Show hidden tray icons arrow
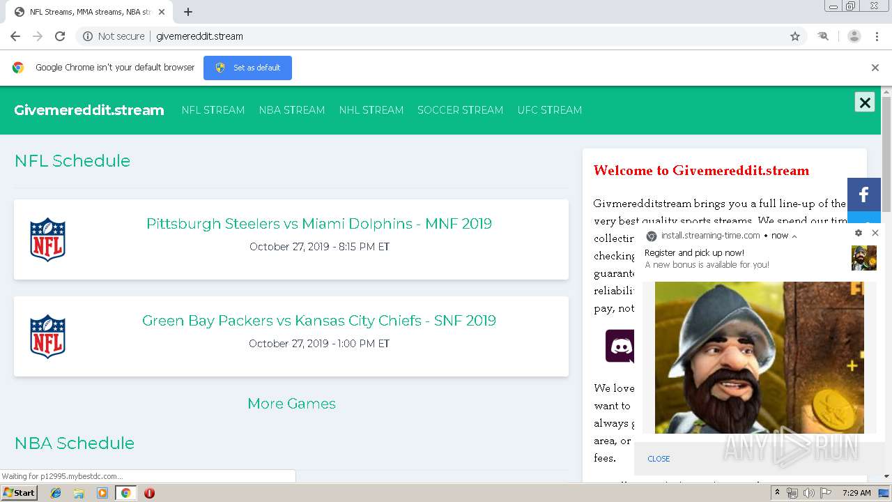The height and width of the screenshot is (502, 892). (777, 493)
